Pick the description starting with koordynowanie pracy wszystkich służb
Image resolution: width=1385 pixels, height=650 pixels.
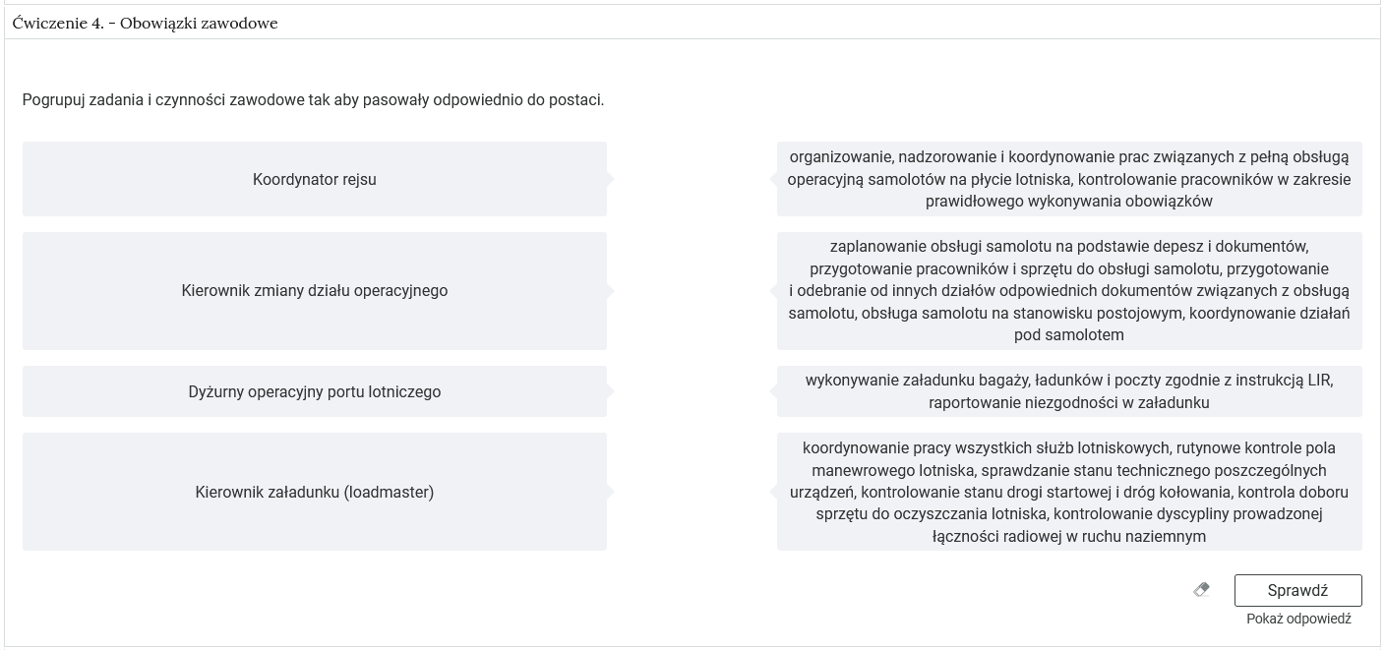pyautogui.click(x=1069, y=492)
